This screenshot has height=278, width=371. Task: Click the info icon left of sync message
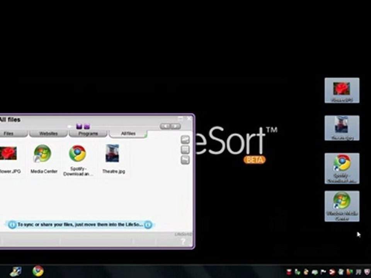(12, 225)
